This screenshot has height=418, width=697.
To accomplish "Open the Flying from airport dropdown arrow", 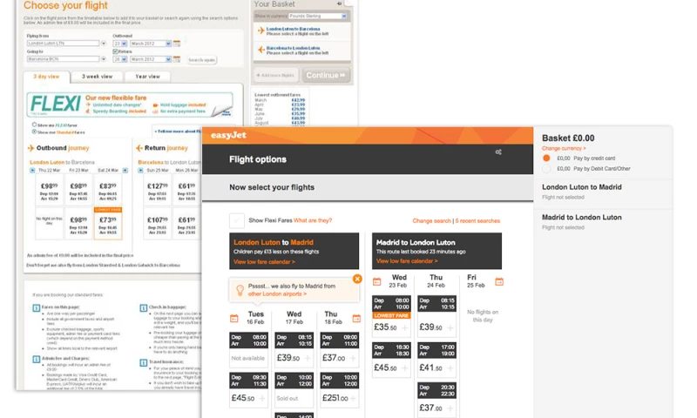I will click(104, 44).
